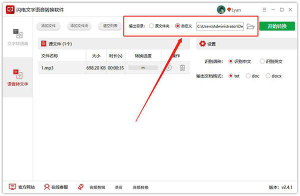Click the Lyan user avatar
300x196 pixels.
(x=221, y=9)
